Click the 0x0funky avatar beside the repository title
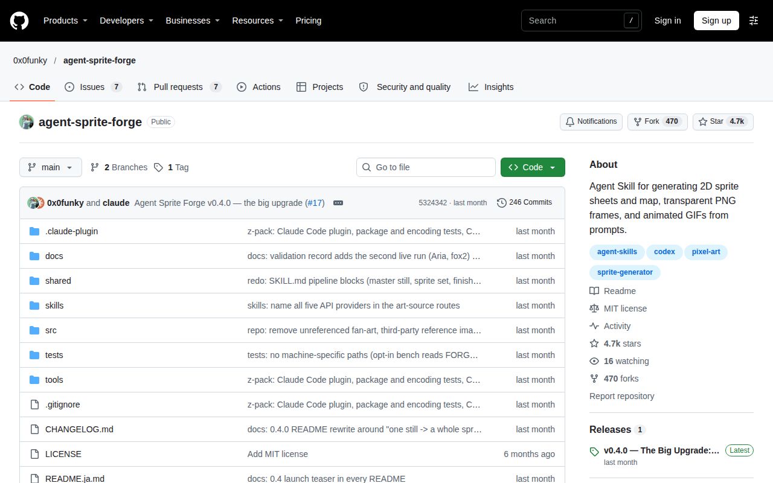 27,122
